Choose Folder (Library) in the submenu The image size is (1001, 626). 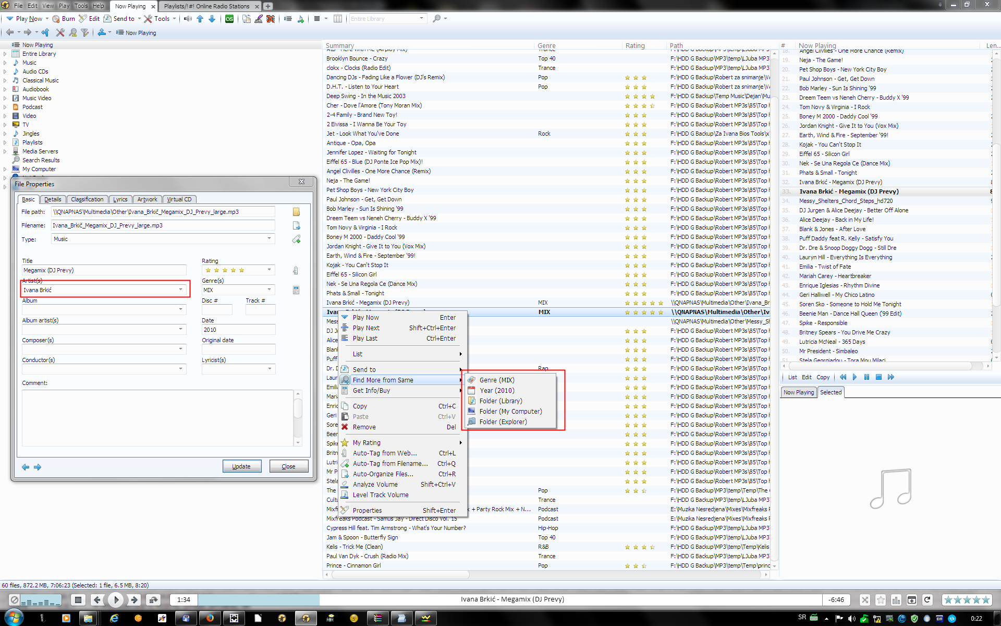(x=500, y=401)
